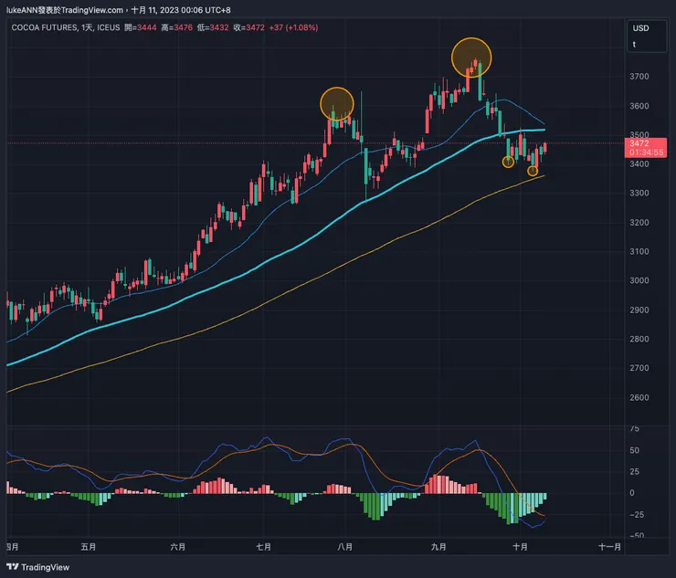Click the '十月' time axis label
676x578 pixels.
pos(520,547)
